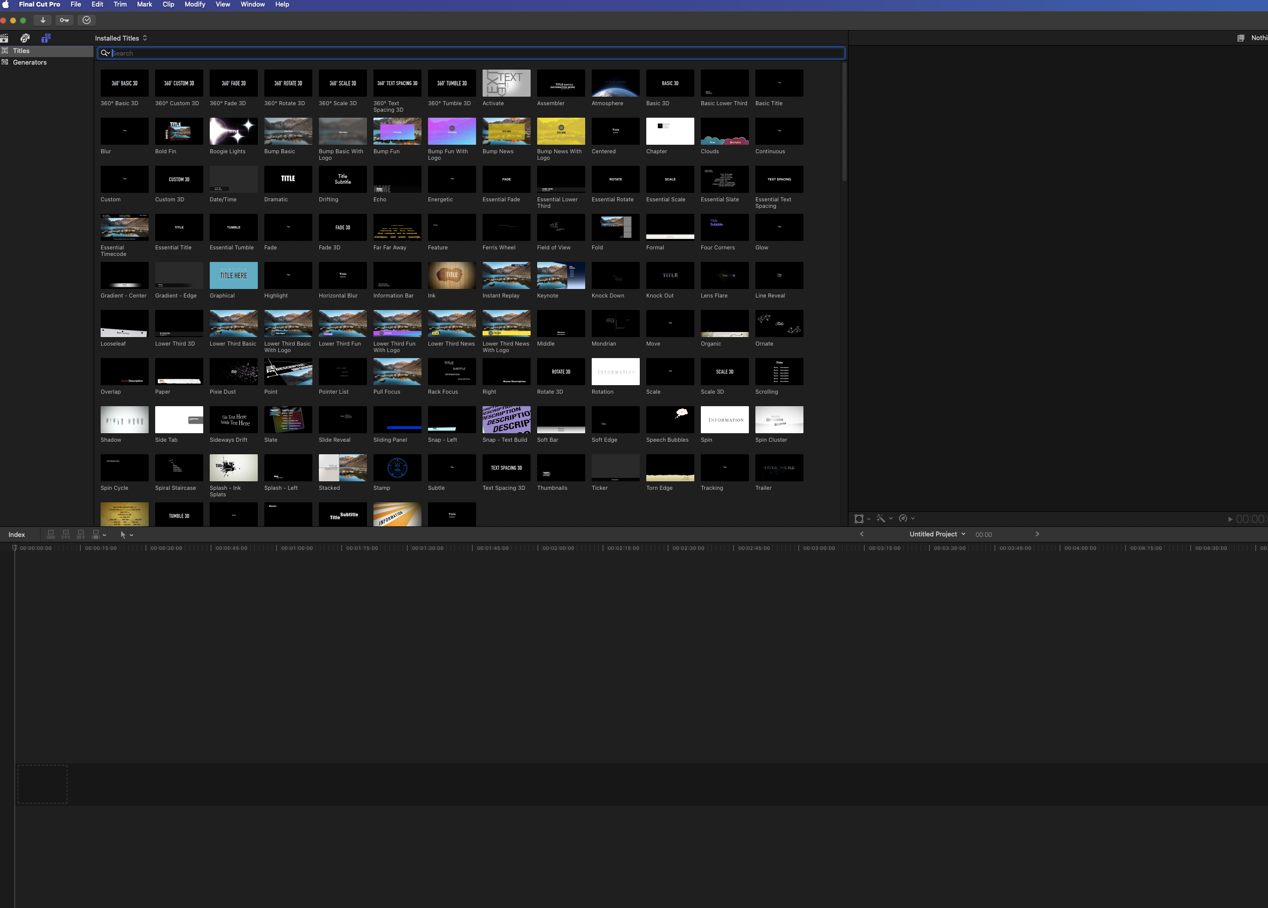Click the Retime speedometer icon
1268x908 pixels.
coord(903,519)
